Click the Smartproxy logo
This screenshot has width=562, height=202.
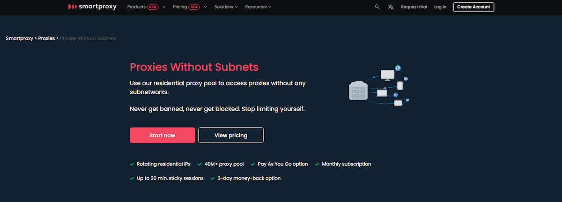pos(92,7)
